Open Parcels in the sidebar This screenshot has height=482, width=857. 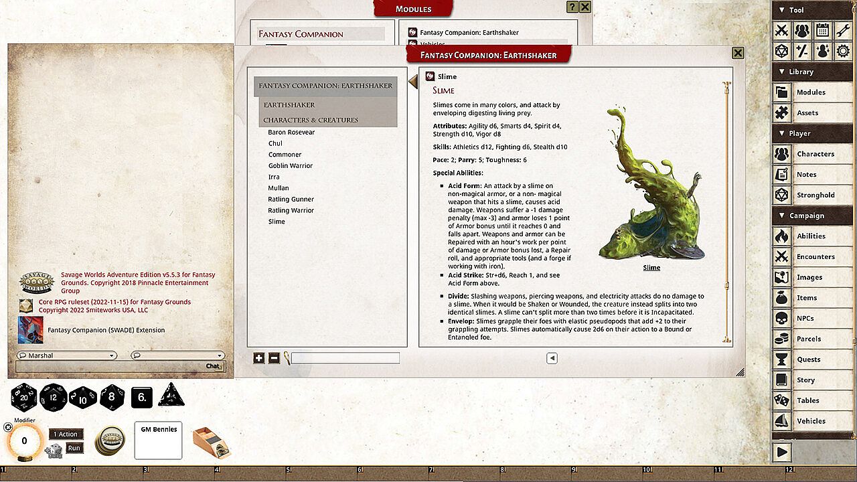pos(814,339)
